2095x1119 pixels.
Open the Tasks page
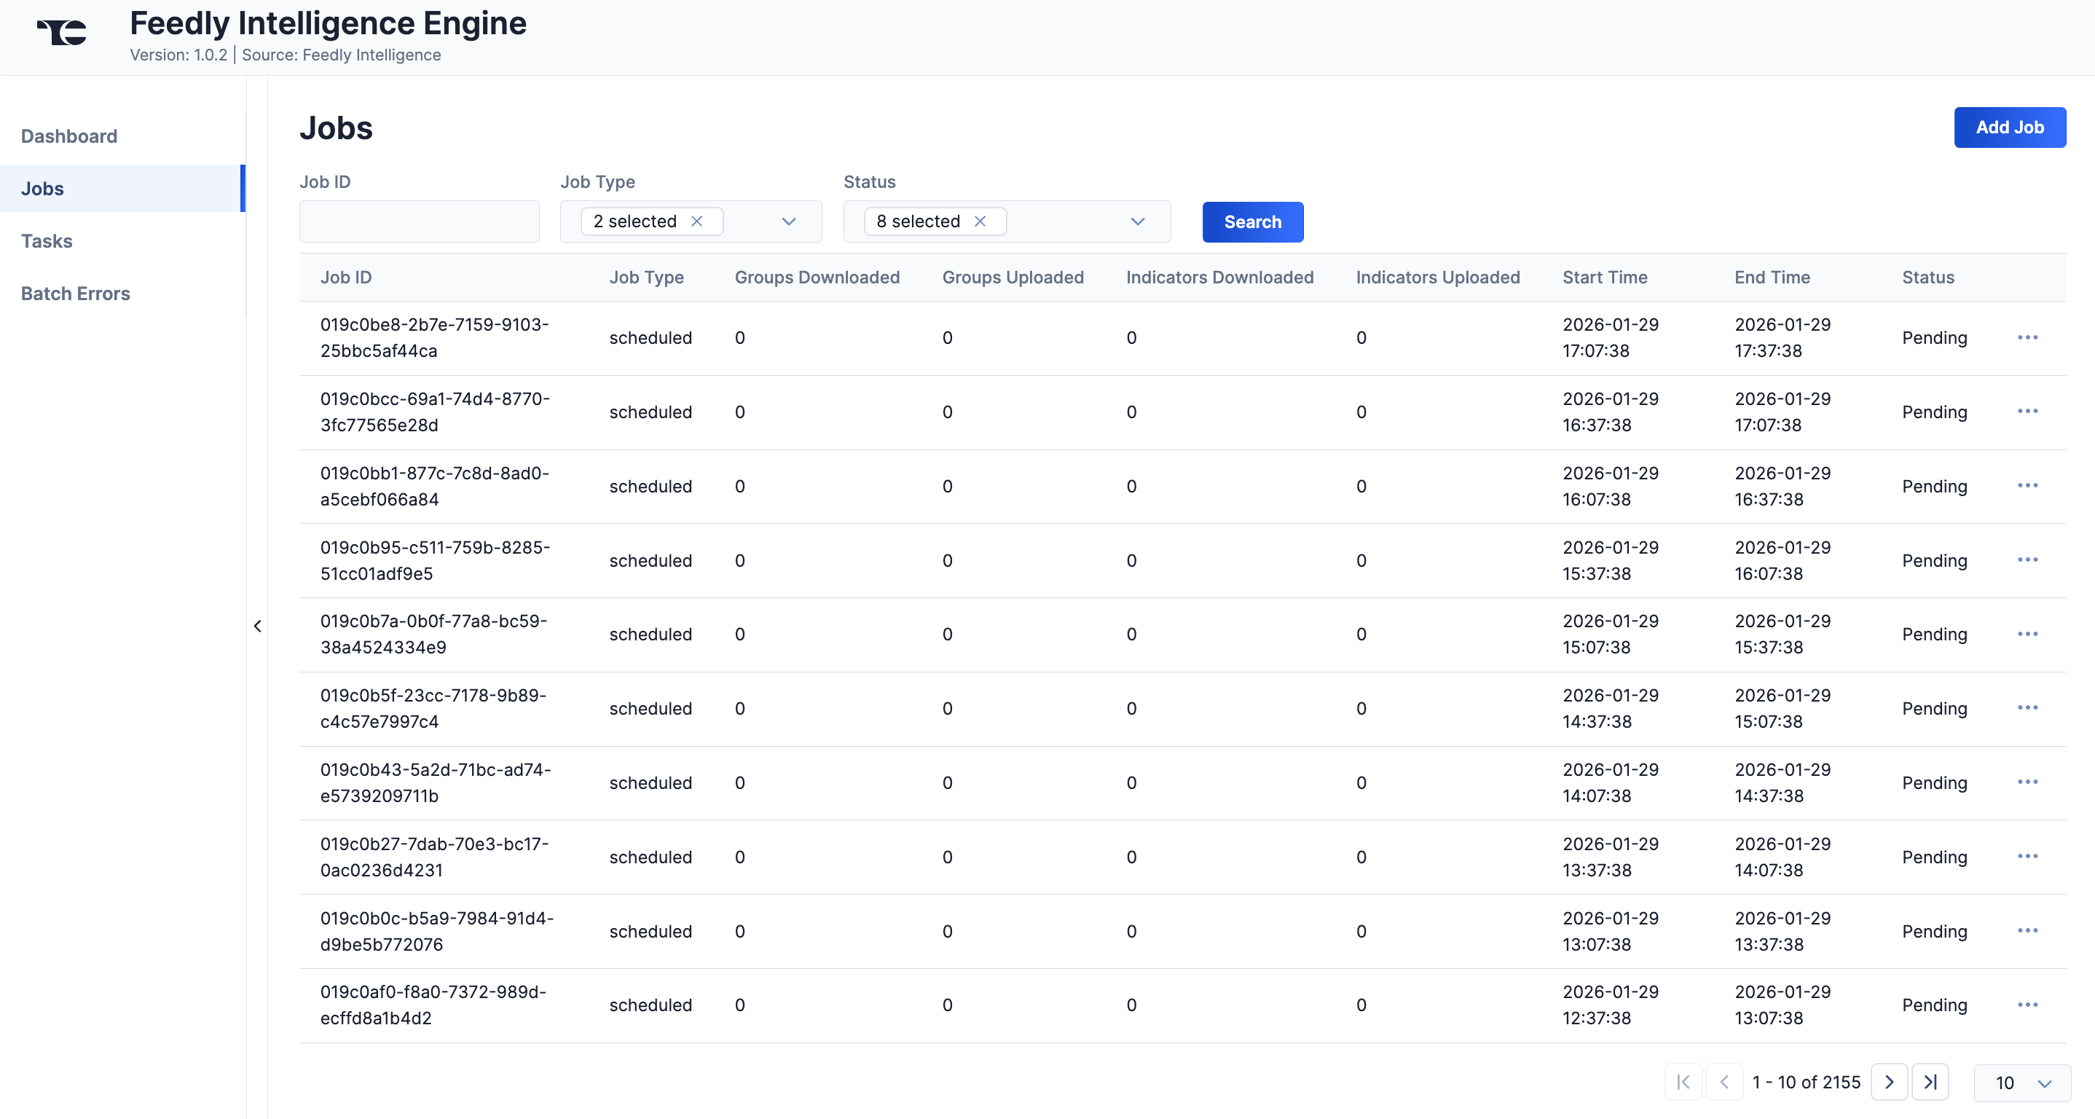tap(47, 240)
